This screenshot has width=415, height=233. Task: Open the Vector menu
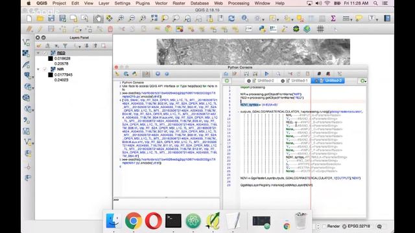click(161, 3)
